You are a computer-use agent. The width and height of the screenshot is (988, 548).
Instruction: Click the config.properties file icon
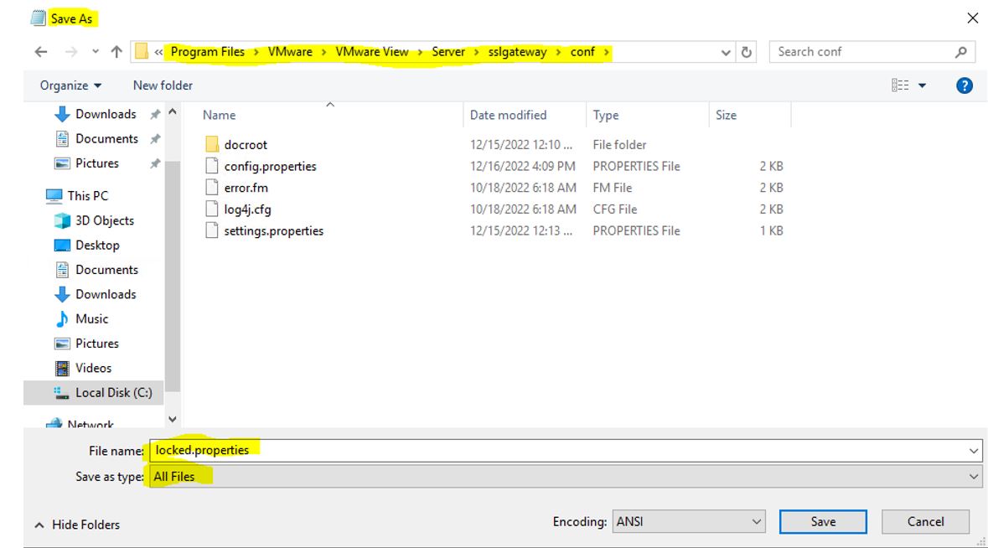tap(212, 166)
